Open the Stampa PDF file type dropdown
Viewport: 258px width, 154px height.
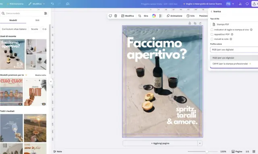click(x=234, y=24)
